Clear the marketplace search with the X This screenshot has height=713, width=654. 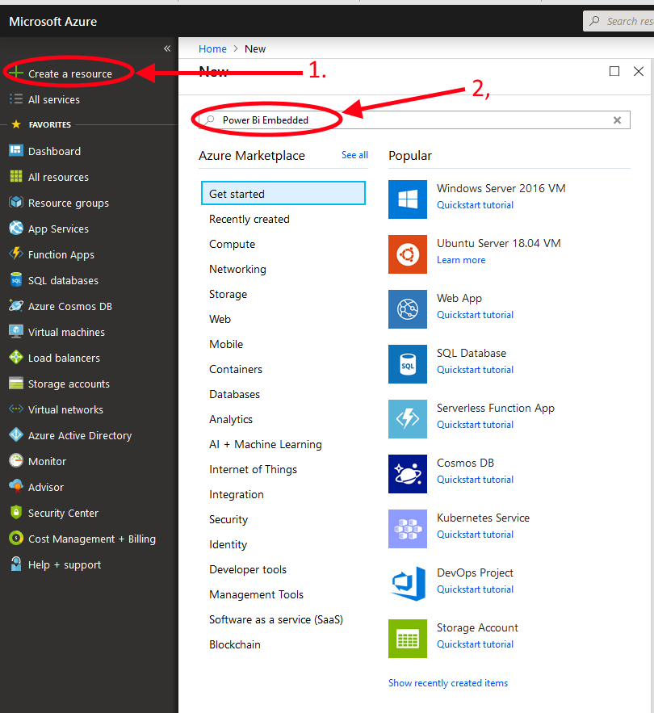click(617, 120)
